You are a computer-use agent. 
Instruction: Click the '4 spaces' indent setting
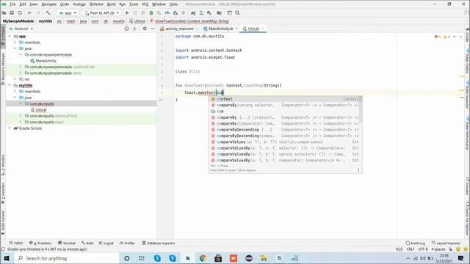tap(438, 249)
